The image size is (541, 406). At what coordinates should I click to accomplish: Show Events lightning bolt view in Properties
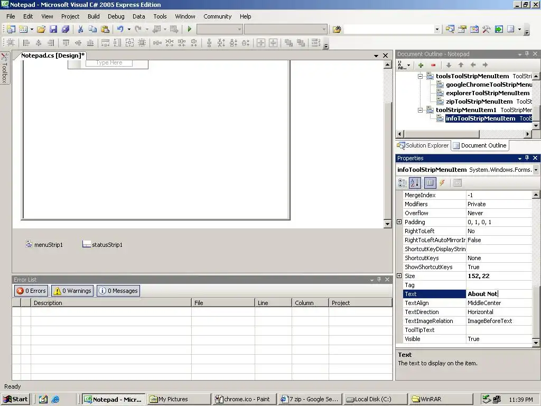442,183
